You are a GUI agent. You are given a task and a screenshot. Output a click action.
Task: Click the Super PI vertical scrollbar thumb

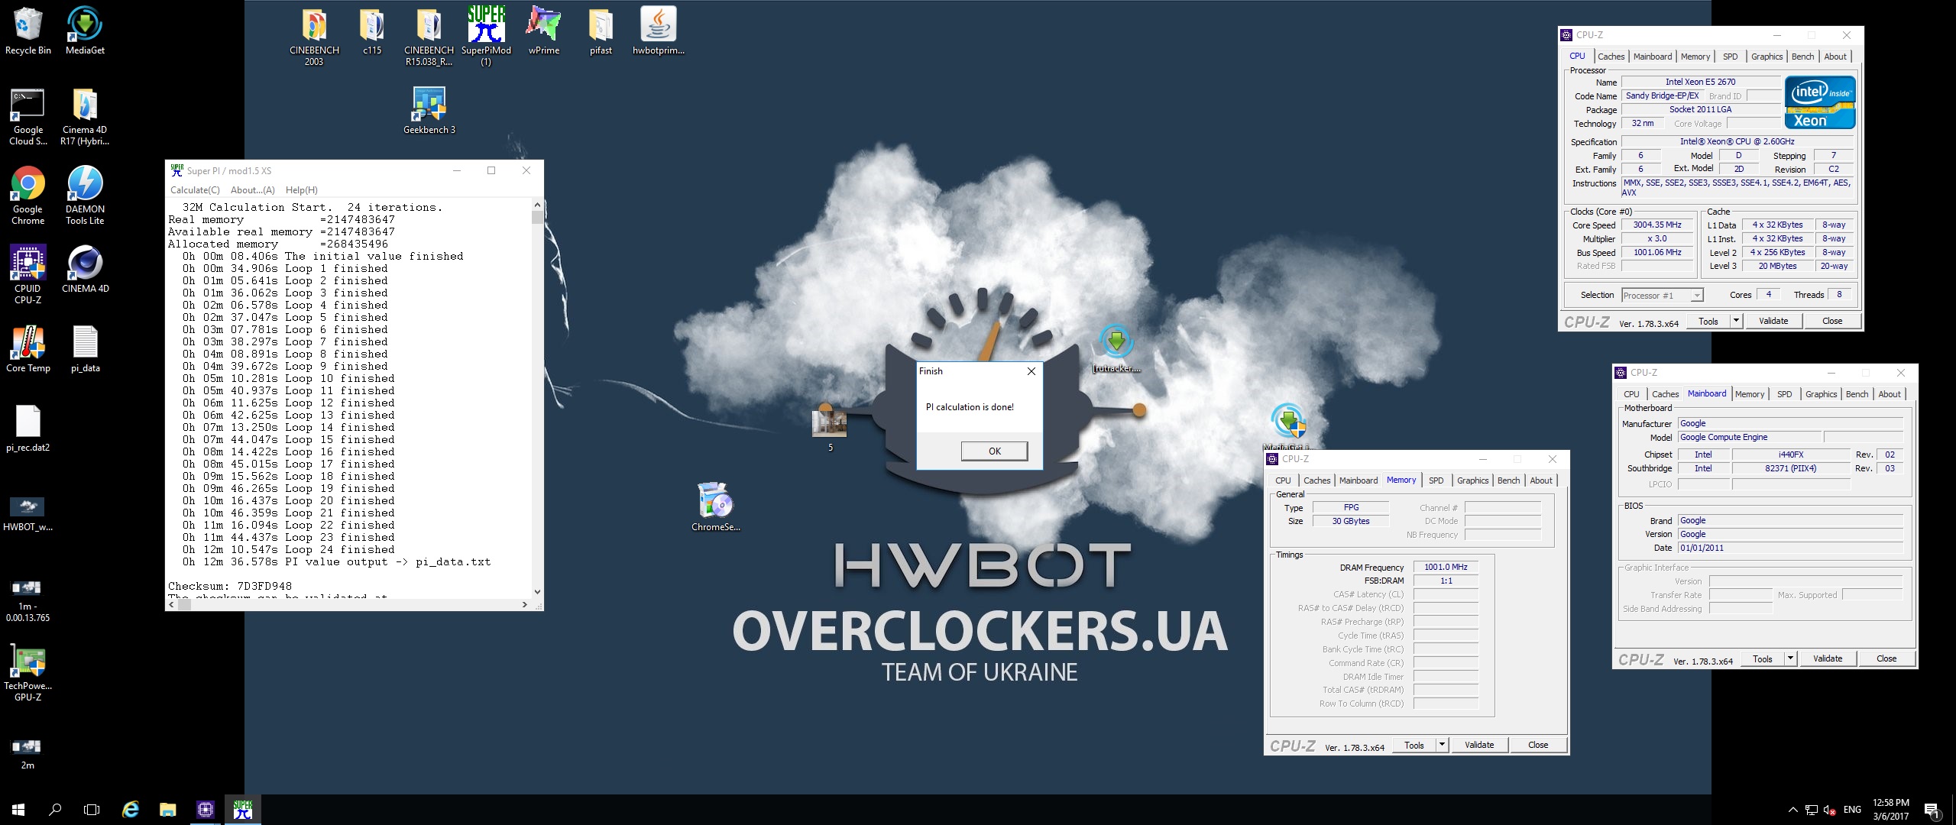click(537, 217)
